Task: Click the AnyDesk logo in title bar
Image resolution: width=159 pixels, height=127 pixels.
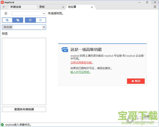Action: pyautogui.click(x=2, y=2)
